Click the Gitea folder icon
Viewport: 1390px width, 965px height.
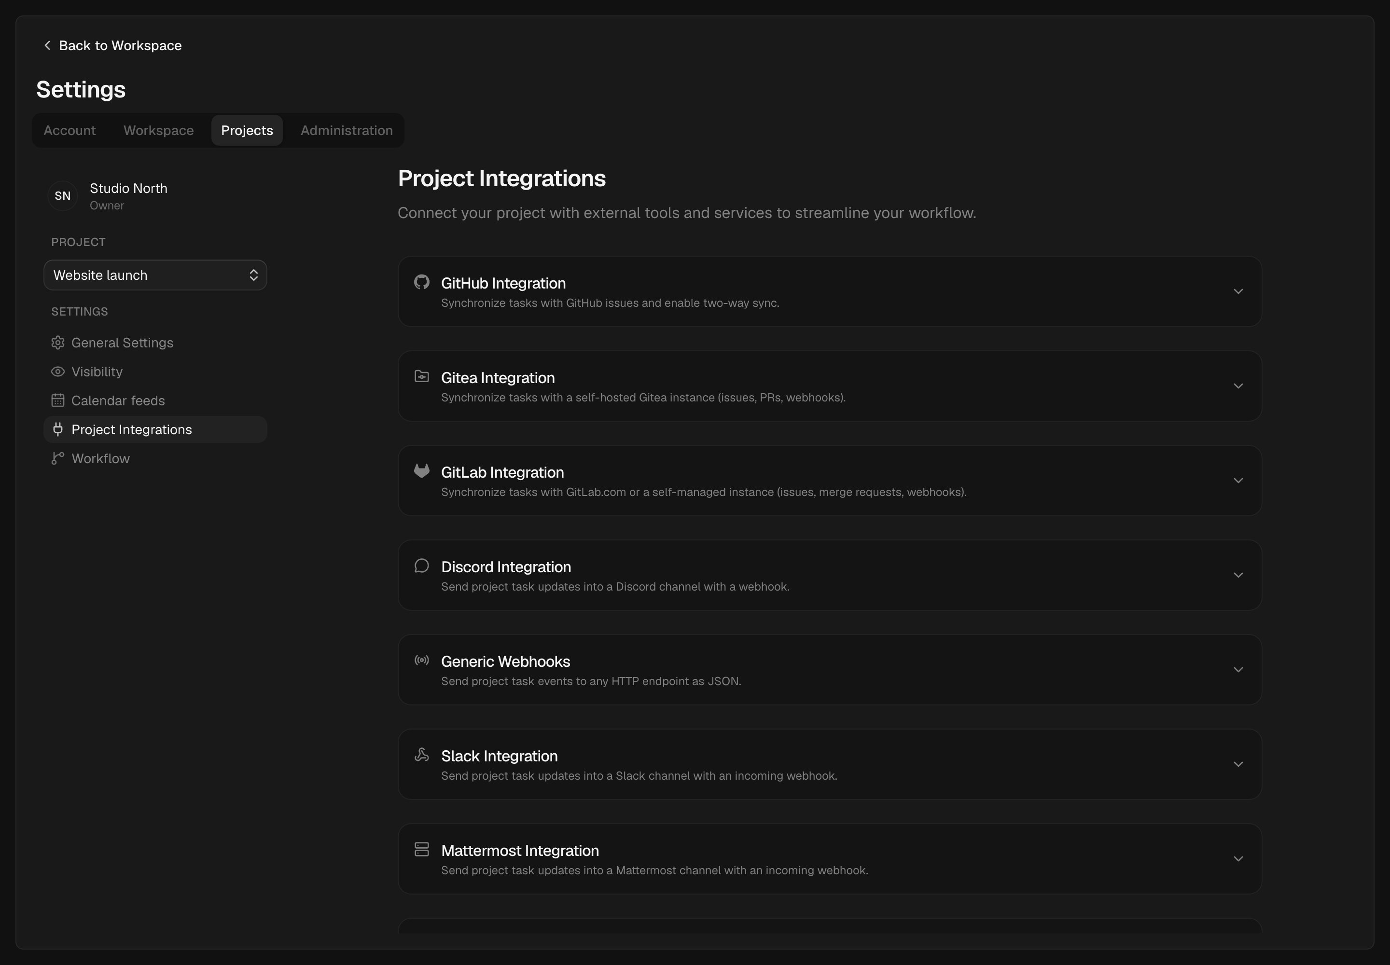(422, 377)
